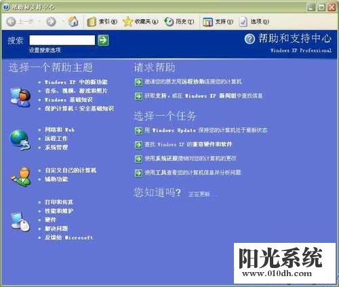The width and height of the screenshot is (339, 287).
Task: Open 选项 (Options) toolbar button
Action: point(254,22)
